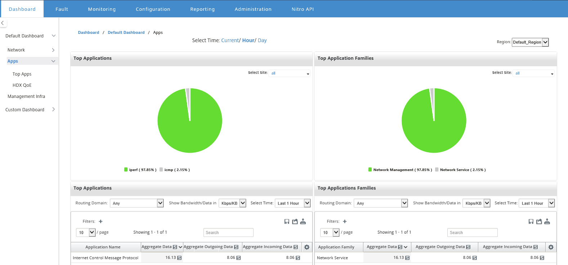Open chart for Internet Control Message Protocol aggregate data
The width and height of the screenshot is (568, 265).
pos(179,258)
